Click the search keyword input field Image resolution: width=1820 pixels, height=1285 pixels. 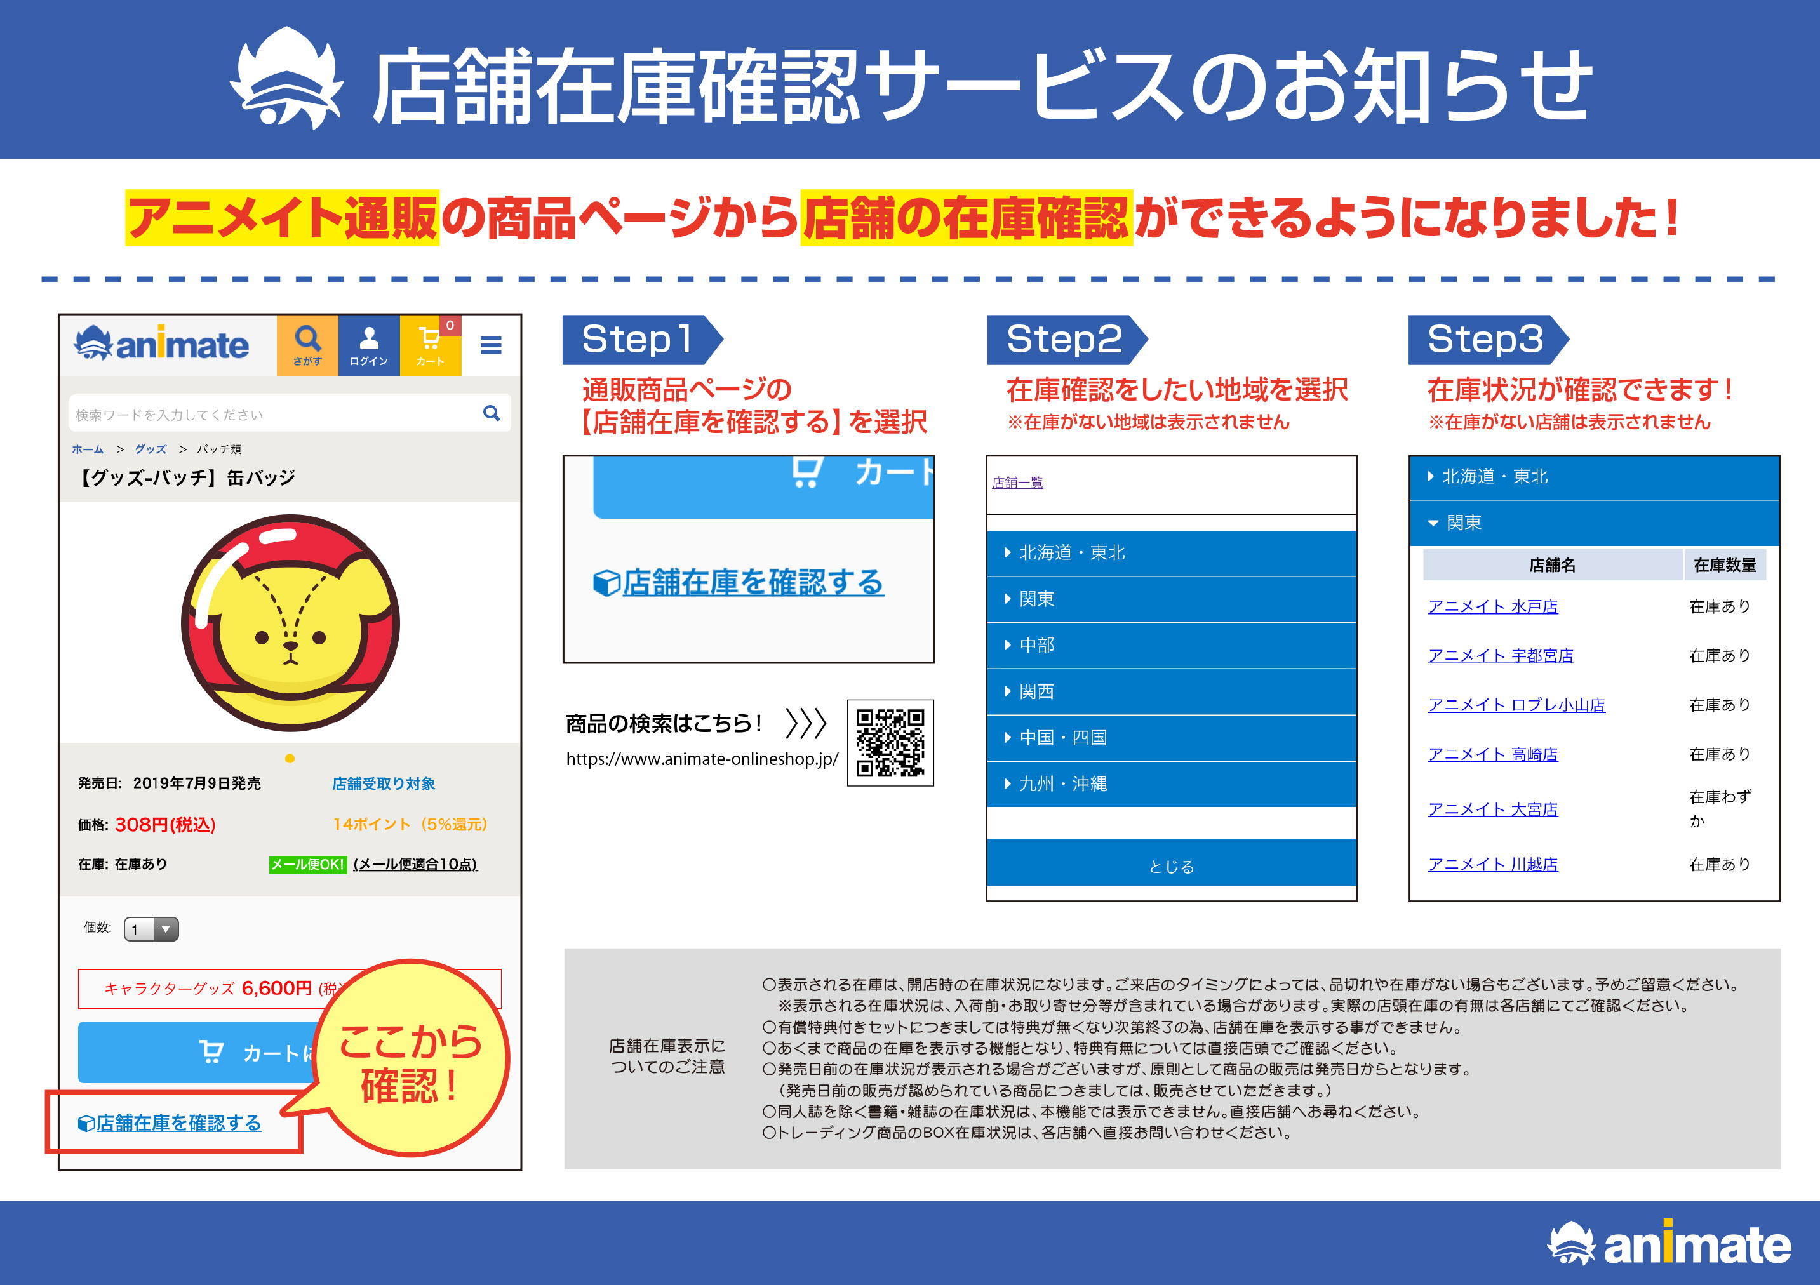coord(290,413)
